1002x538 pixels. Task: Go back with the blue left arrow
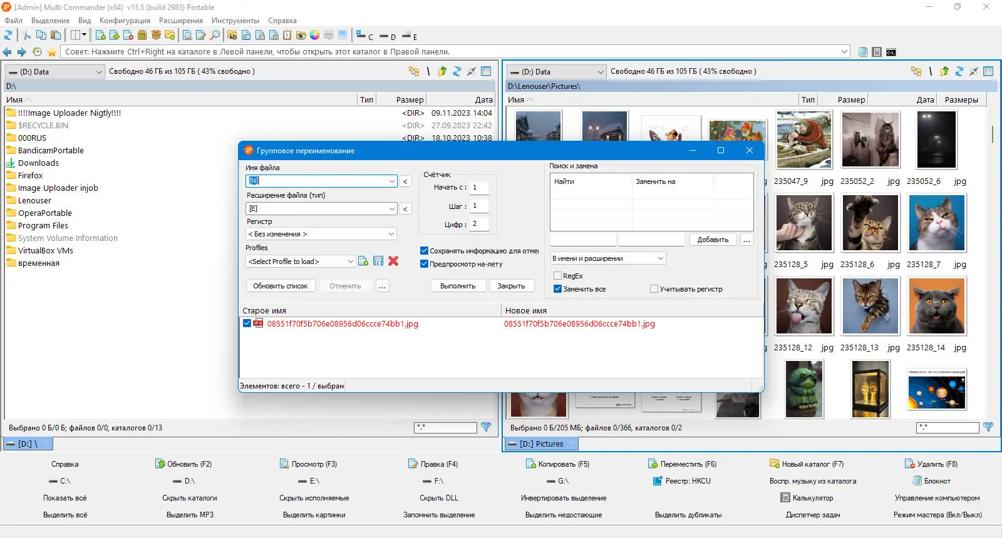click(x=8, y=52)
